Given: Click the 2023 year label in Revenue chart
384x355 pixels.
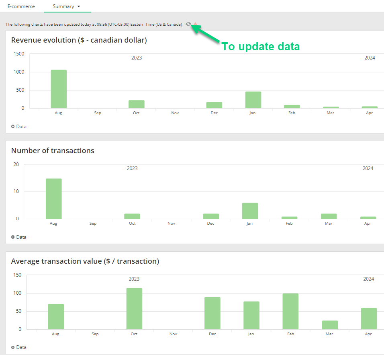Looking at the screenshot, I should (x=137, y=58).
